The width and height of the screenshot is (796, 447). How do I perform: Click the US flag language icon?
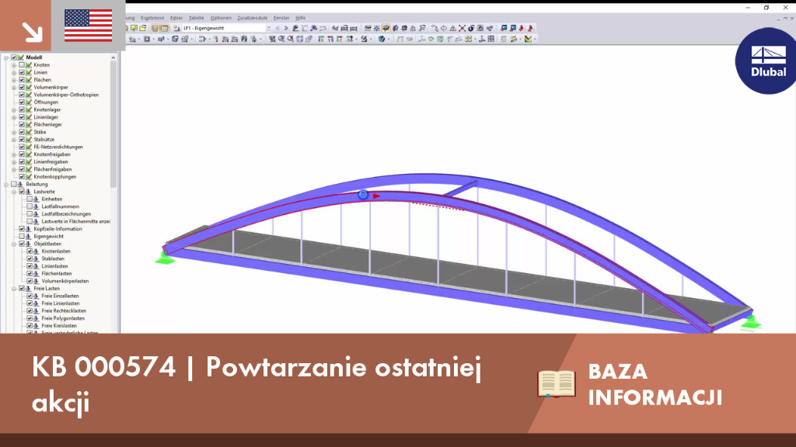[89, 26]
